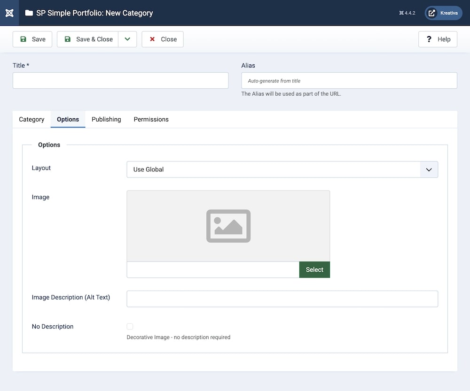The height and width of the screenshot is (391, 470).
Task: Open the Help question mark button
Action: point(438,39)
